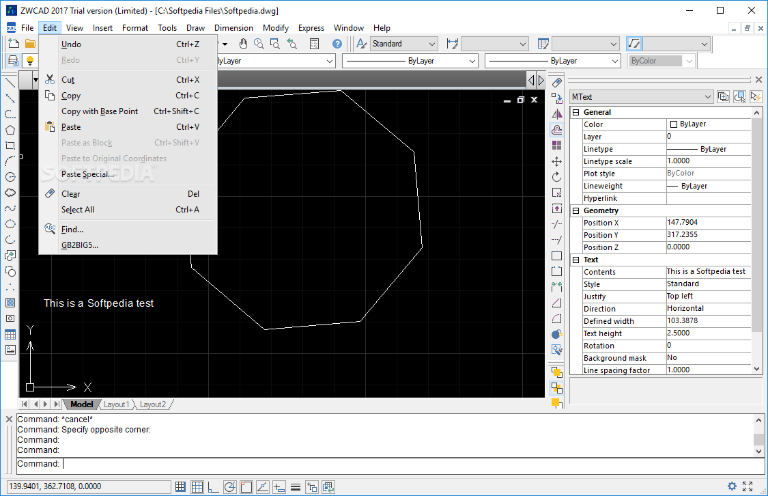Toggle Polar tracking in status bar
Viewport: 768px width, 496px height.
point(229,486)
